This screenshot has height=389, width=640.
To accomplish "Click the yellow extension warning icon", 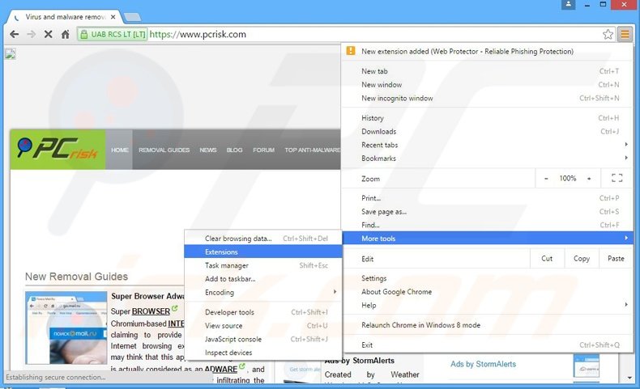I will pyautogui.click(x=350, y=51).
